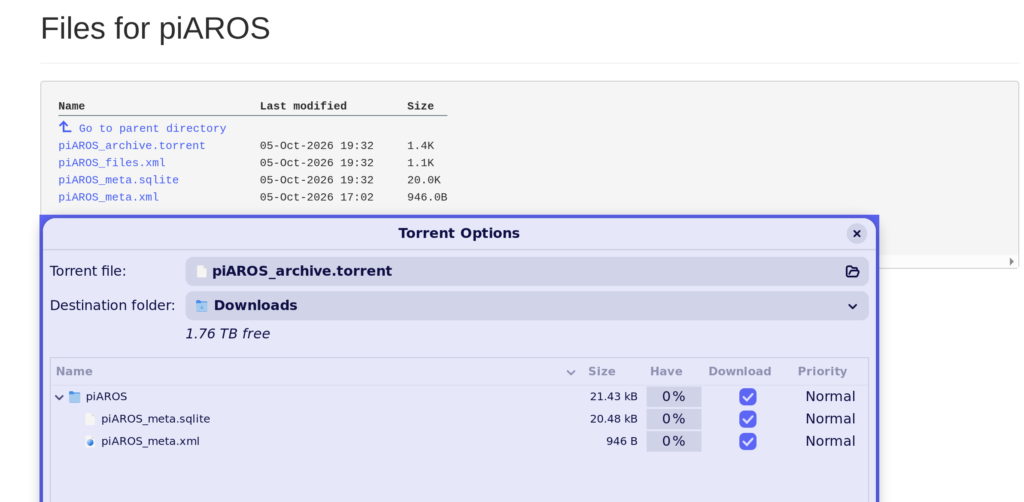Open the piAROS_archive.torrent link
The width and height of the screenshot is (1024, 502).
132,146
